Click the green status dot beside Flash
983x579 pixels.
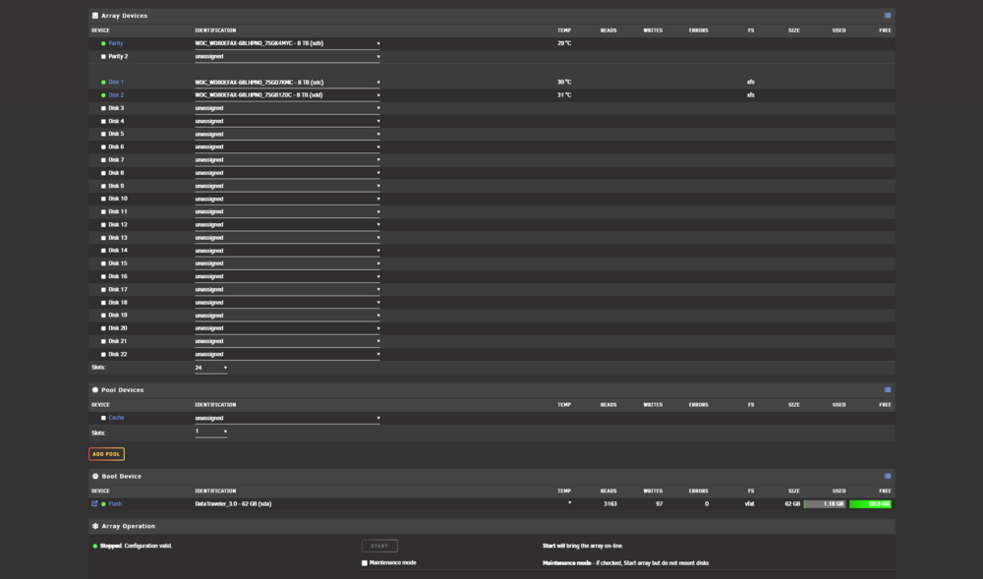103,504
